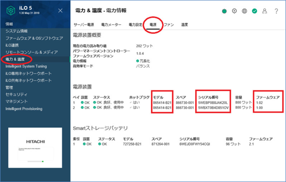286x182 pixels.
Task: Click battery serial 6WEJD0FWY54CQI
Action: pyautogui.click(x=195, y=144)
